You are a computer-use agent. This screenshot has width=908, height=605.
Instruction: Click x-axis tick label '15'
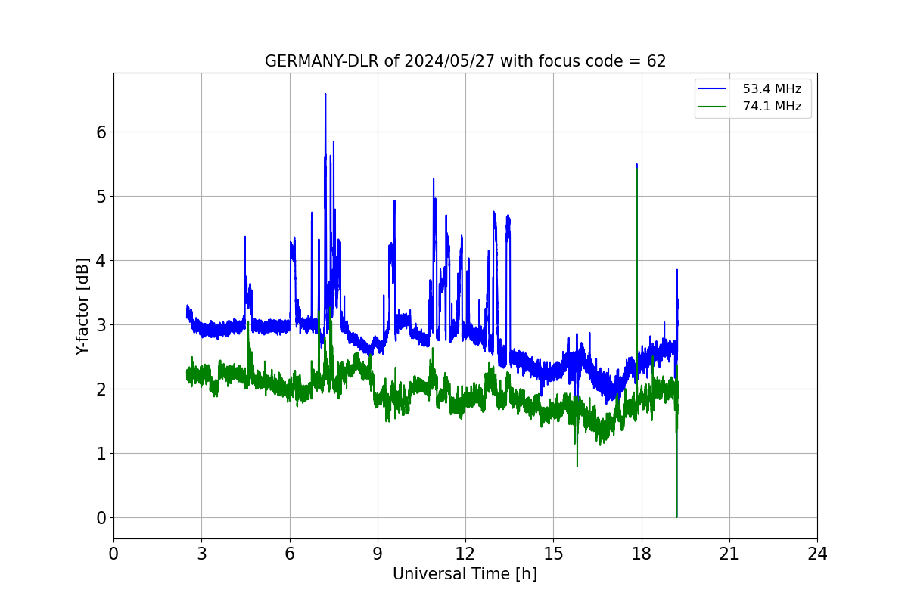pyautogui.click(x=553, y=554)
